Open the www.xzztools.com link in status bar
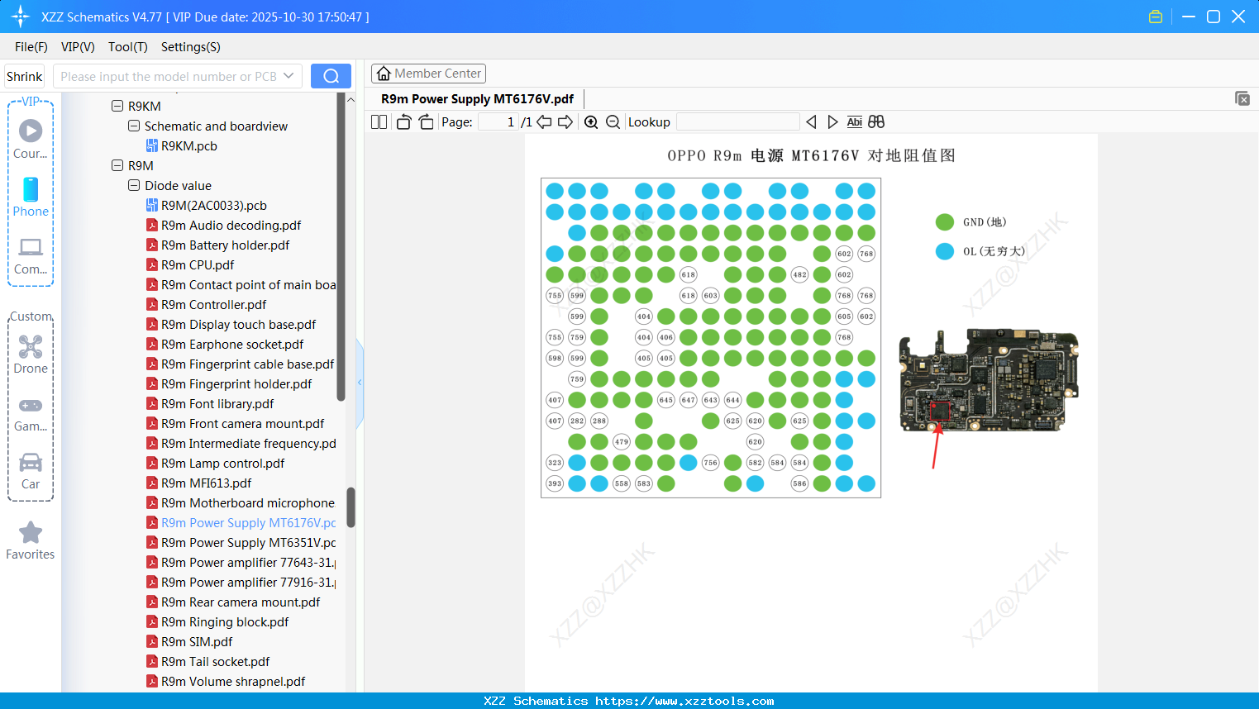The width and height of the screenshot is (1259, 709). 684,701
